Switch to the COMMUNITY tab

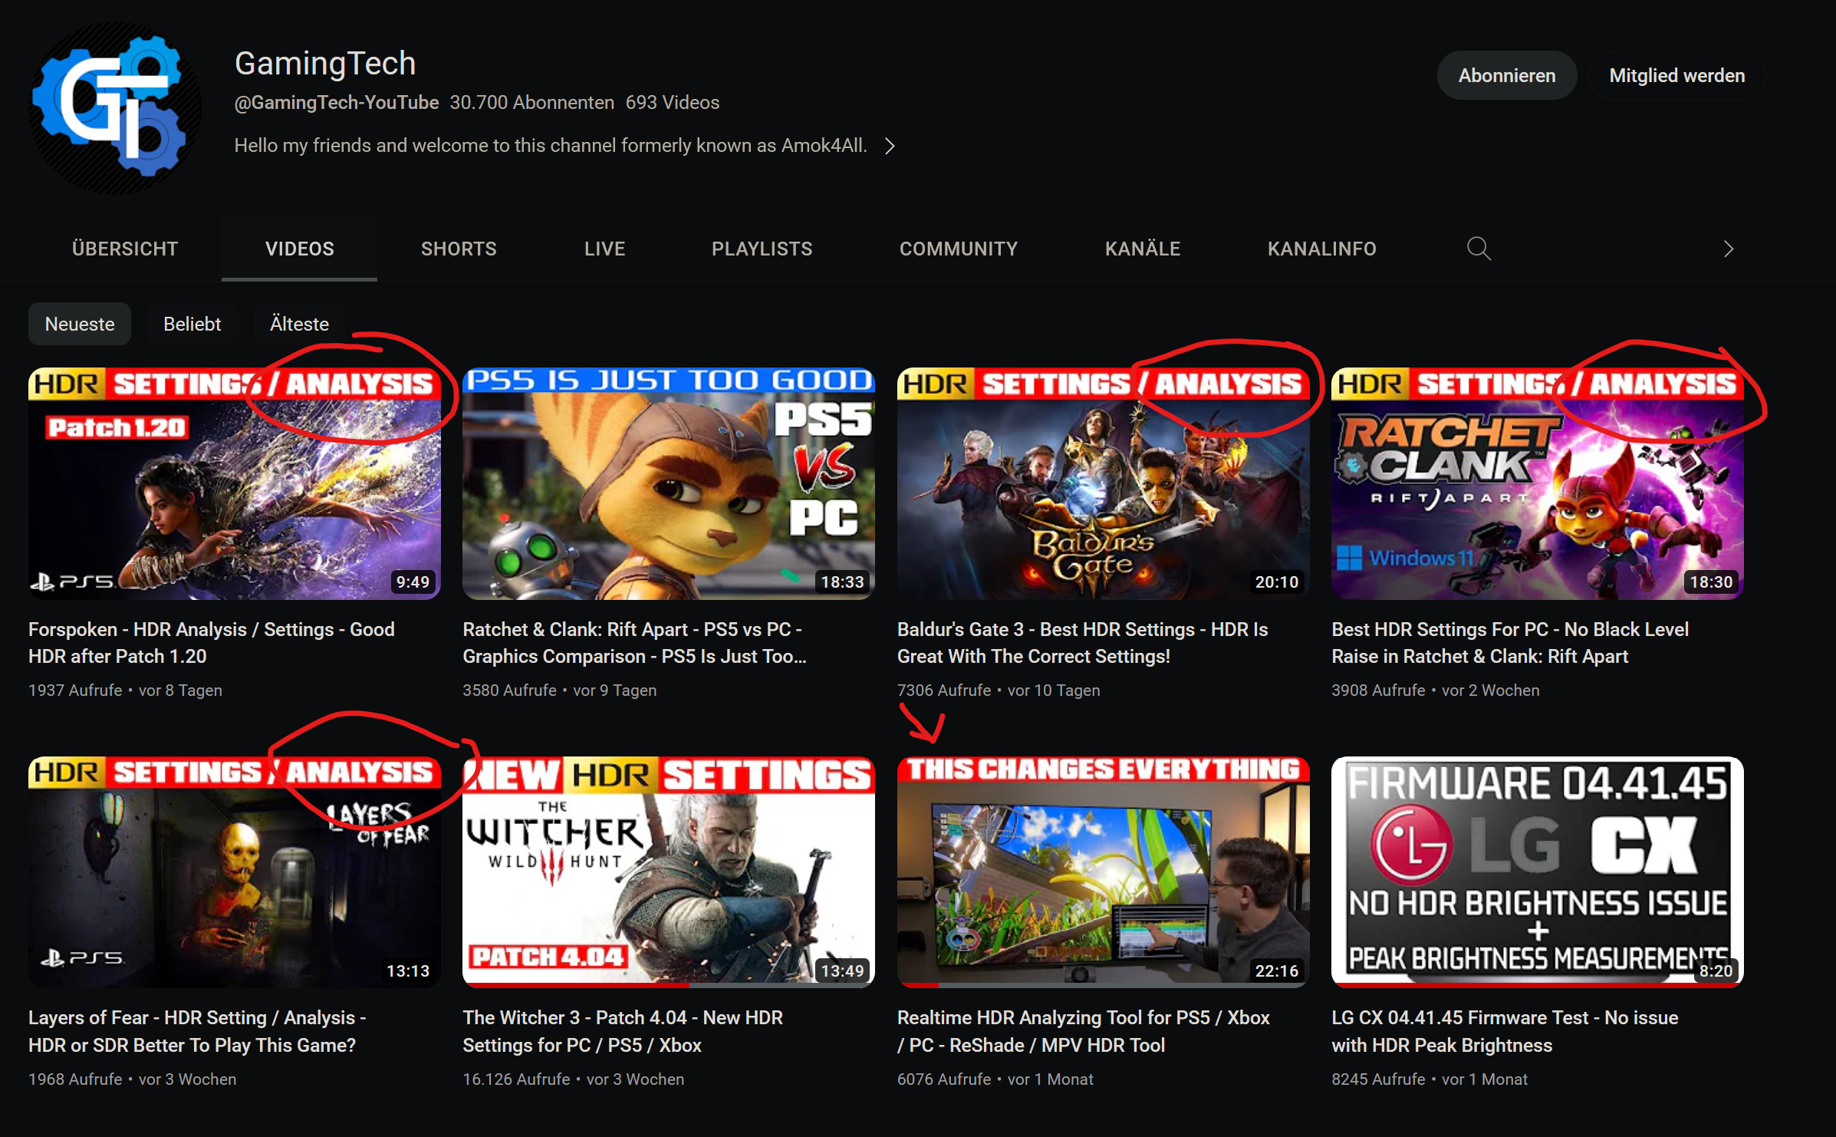(x=959, y=249)
